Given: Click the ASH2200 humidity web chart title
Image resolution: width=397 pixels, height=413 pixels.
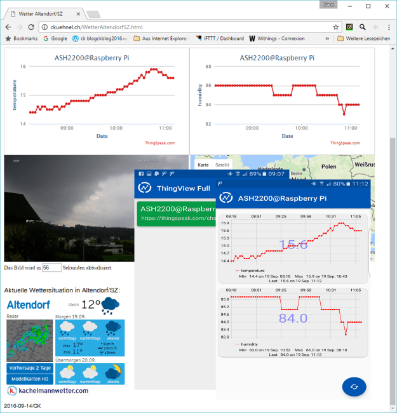Looking at the screenshot, I should (x=277, y=58).
